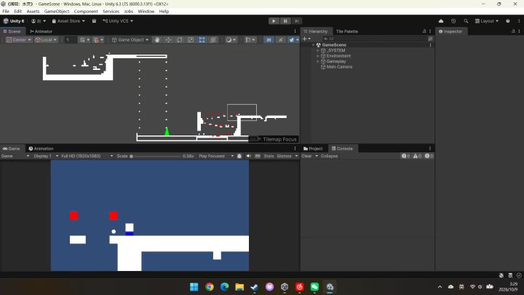This screenshot has width=524, height=295.
Task: Switch to the Animation tab
Action: click(x=41, y=149)
